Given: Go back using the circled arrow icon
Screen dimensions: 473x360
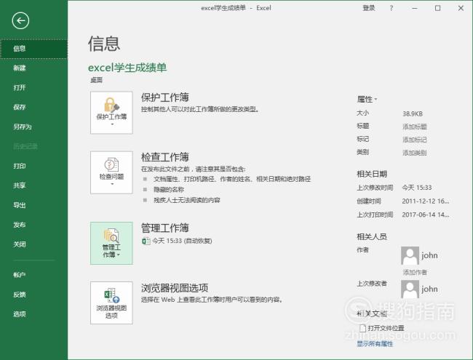Looking at the screenshot, I should click(20, 21).
